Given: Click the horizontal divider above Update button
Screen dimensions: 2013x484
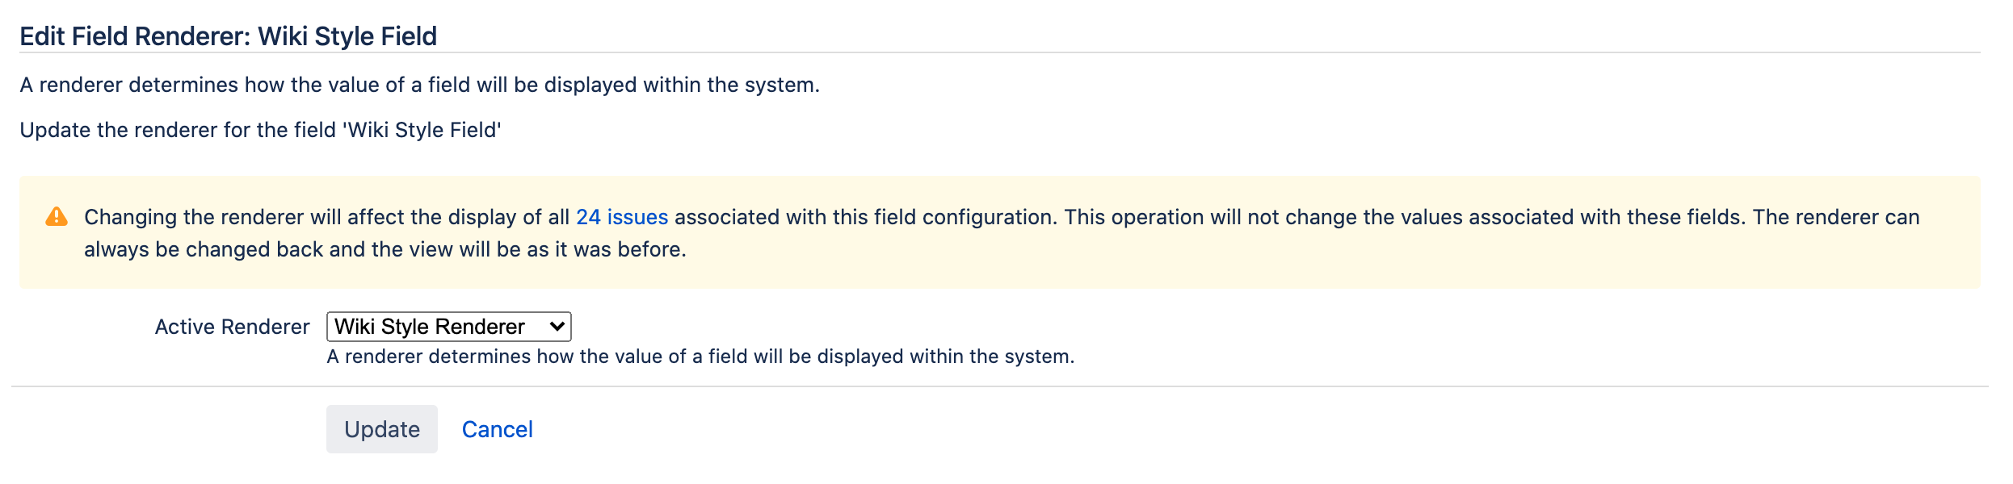Looking at the screenshot, I should pos(1000,386).
